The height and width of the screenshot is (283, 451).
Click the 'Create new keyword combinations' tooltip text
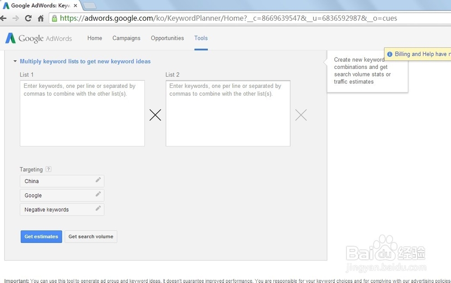pyautogui.click(x=362, y=71)
